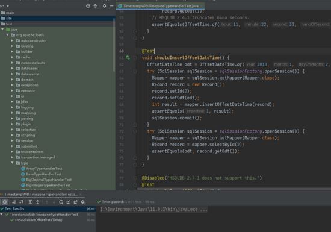Sort test results alphabetically icon

coord(14,202)
